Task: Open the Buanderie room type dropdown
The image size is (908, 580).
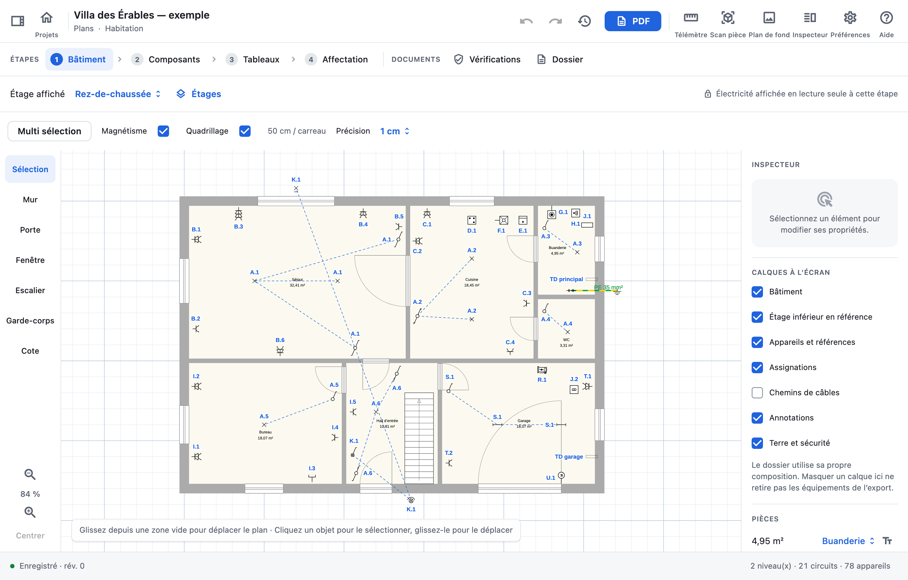Action: 848,541
